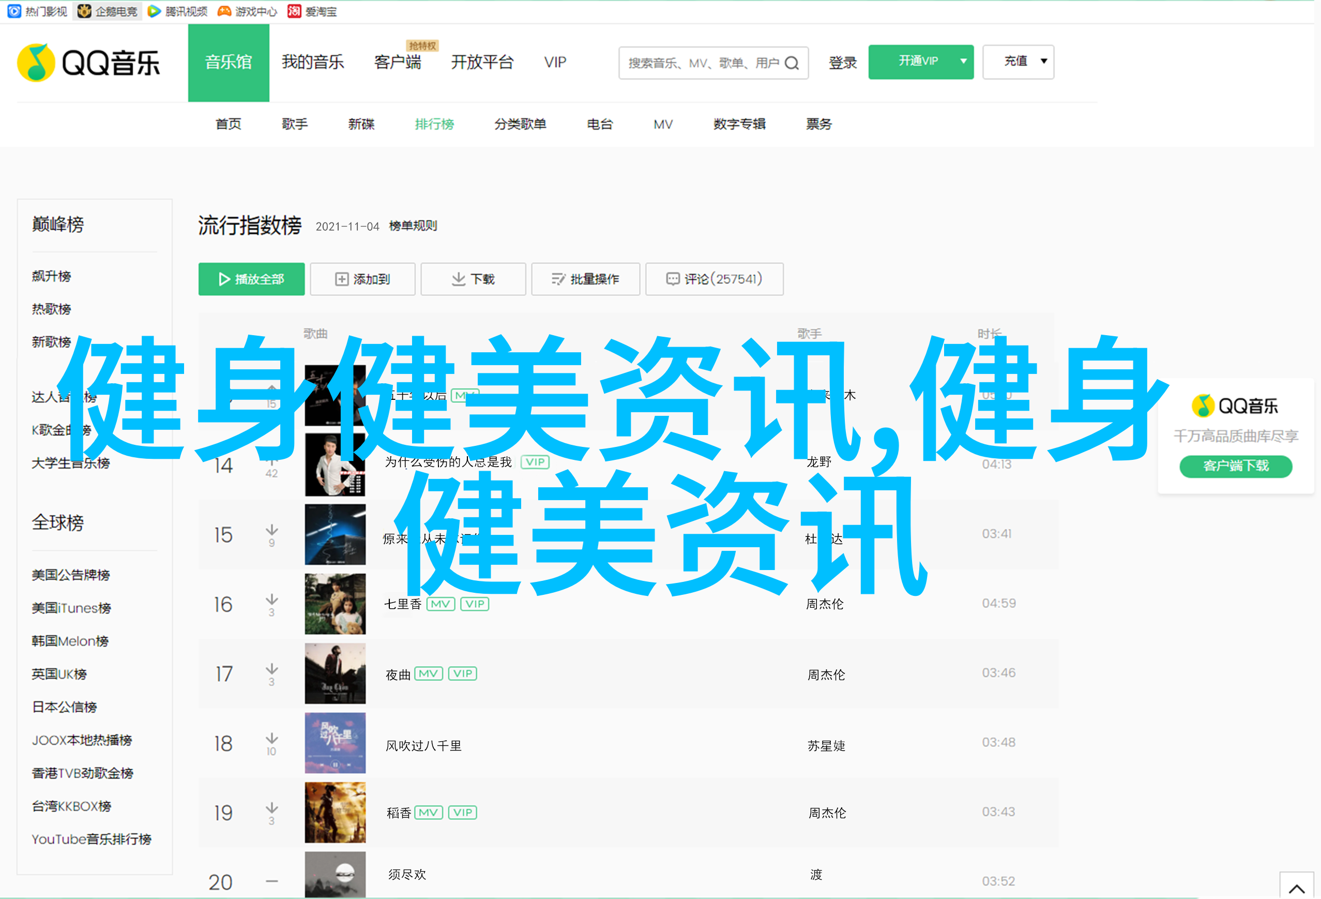The image size is (1321, 899).
Task: Click the search magnifier icon
Action: (792, 63)
